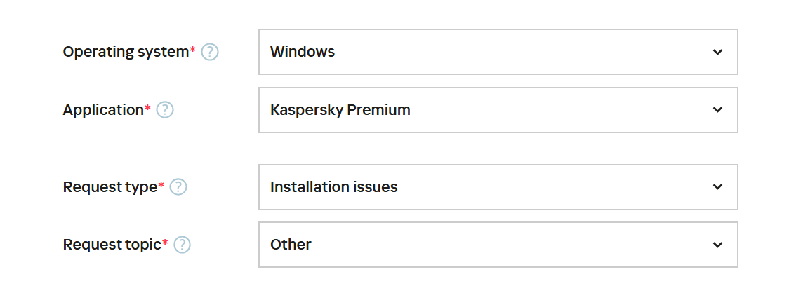Screen dimensions: 796x307
Task: Click the Other value in Request topic
Action: tap(291, 245)
